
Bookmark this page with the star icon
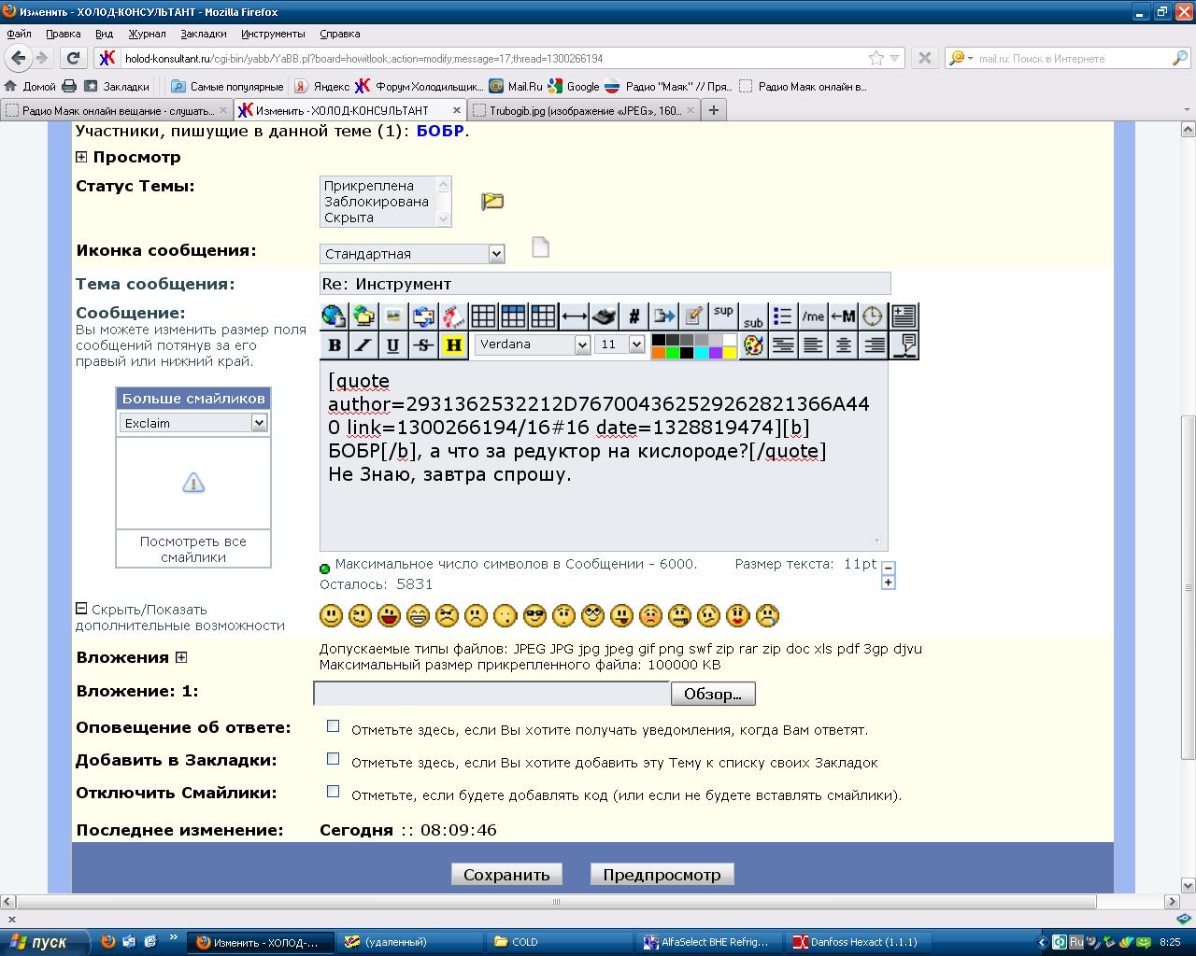[x=876, y=58]
